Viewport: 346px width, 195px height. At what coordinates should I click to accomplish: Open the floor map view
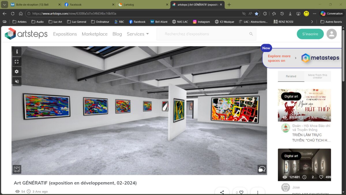click(17, 169)
